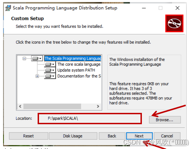Click the red disc installer logo
194x149 pixels.
pyautogui.click(x=174, y=23)
